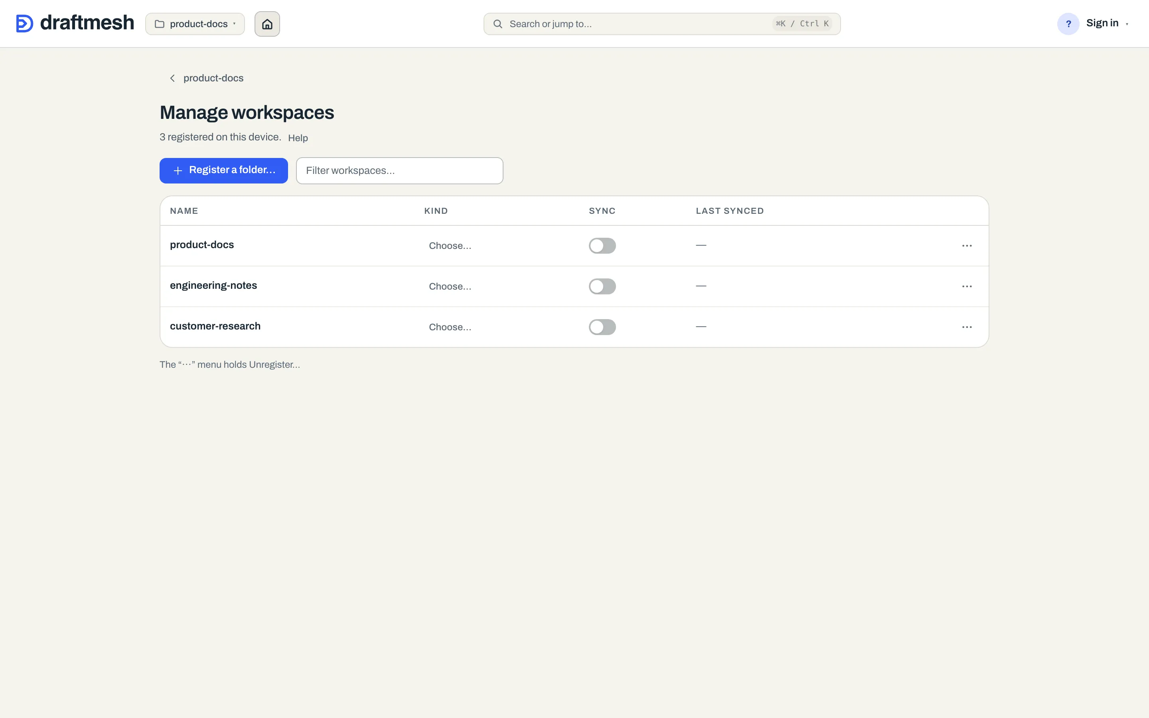
Task: Choose a kind for engineering-notes
Action: click(450, 286)
